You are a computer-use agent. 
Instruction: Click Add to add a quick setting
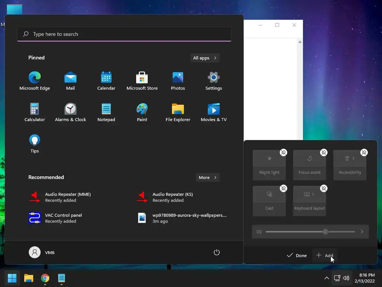point(325,256)
